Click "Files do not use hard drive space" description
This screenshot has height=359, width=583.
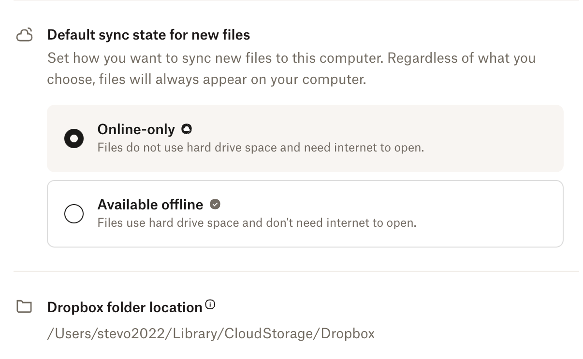click(x=261, y=147)
